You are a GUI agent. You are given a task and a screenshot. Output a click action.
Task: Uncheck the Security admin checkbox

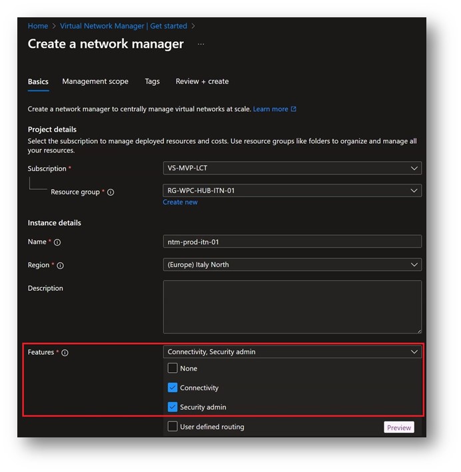click(x=173, y=407)
